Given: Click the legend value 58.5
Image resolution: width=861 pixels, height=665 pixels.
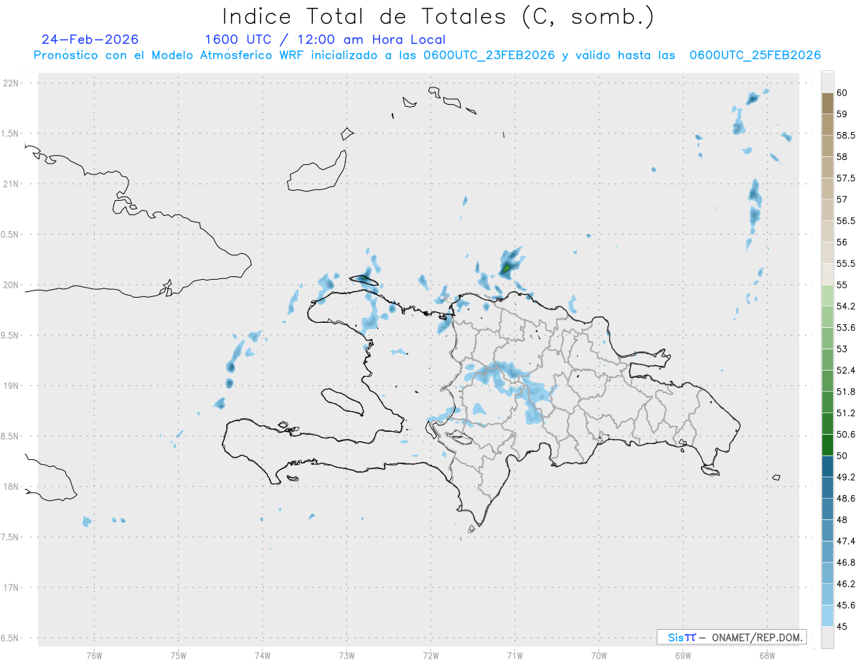Looking at the screenshot, I should pos(846,136).
